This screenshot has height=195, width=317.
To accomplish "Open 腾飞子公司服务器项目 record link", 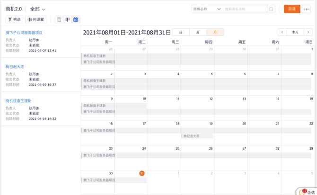I will [x=24, y=33].
